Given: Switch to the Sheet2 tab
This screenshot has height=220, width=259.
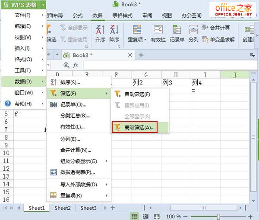Looking at the screenshot, I should pyautogui.click(x=63, y=207).
